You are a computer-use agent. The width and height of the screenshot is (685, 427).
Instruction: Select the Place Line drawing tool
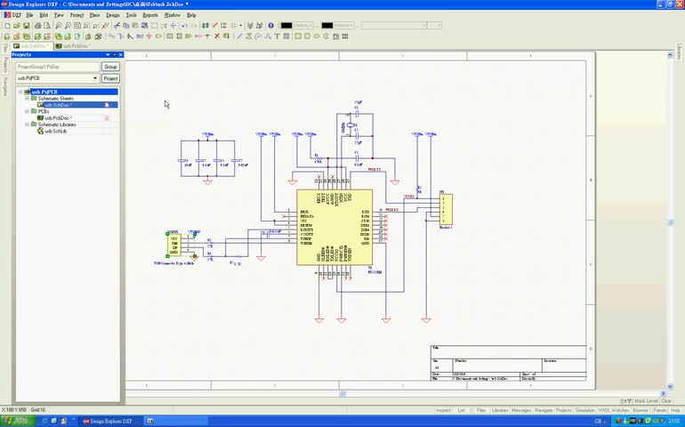pyautogui.click(x=239, y=36)
